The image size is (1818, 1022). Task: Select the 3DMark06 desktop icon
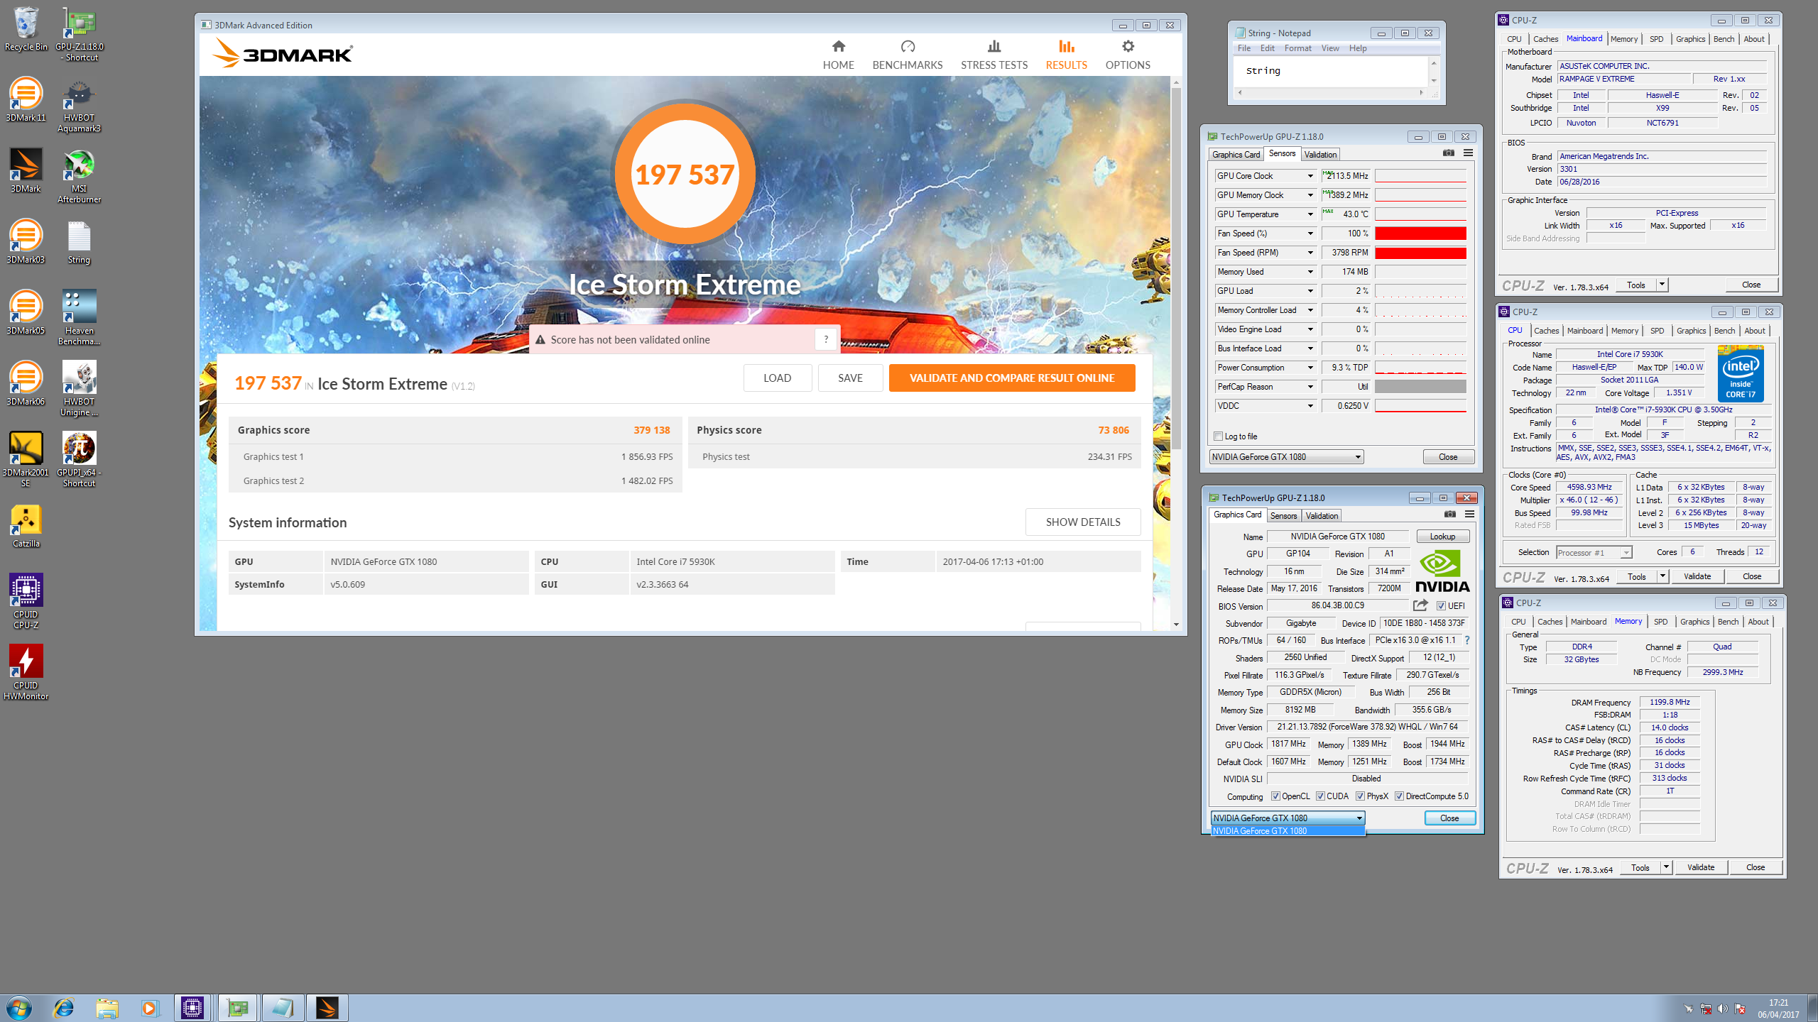coord(26,384)
